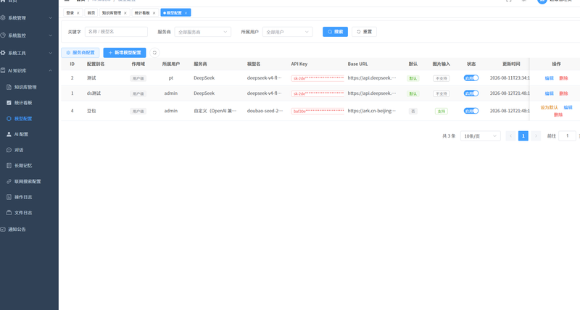580x310 pixels.
Task: Click the doubao-seed-2 model name cell
Action: tap(265, 111)
